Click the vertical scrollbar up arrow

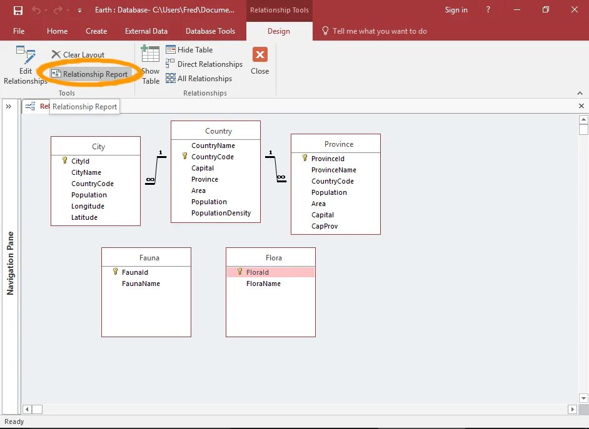point(583,120)
